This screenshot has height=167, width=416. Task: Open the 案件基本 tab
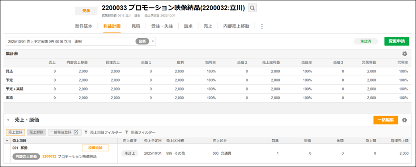click(x=83, y=26)
